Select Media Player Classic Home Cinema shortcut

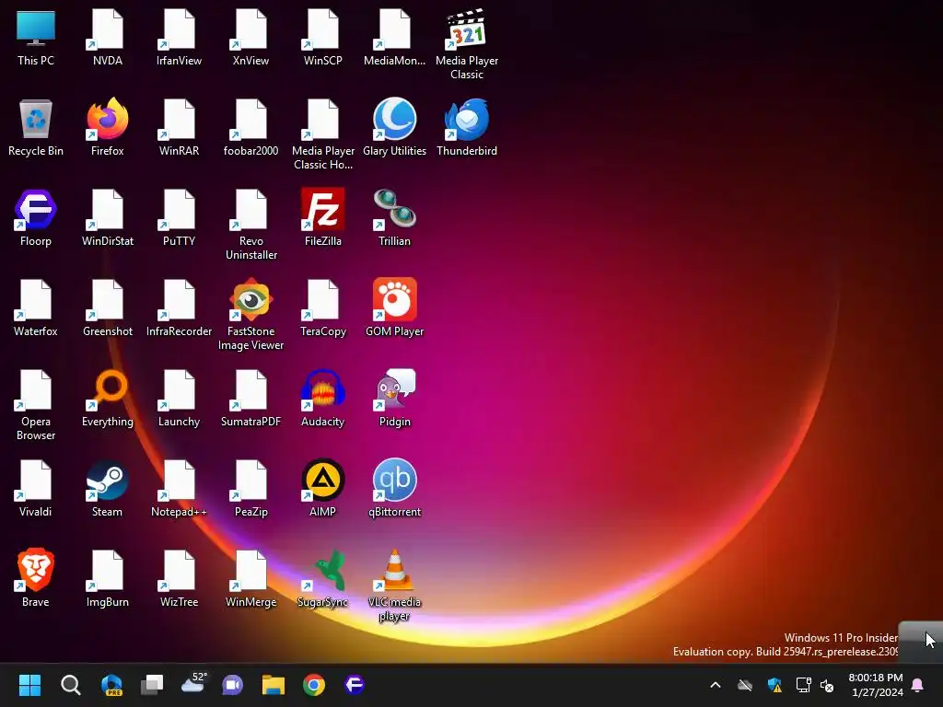(323, 134)
